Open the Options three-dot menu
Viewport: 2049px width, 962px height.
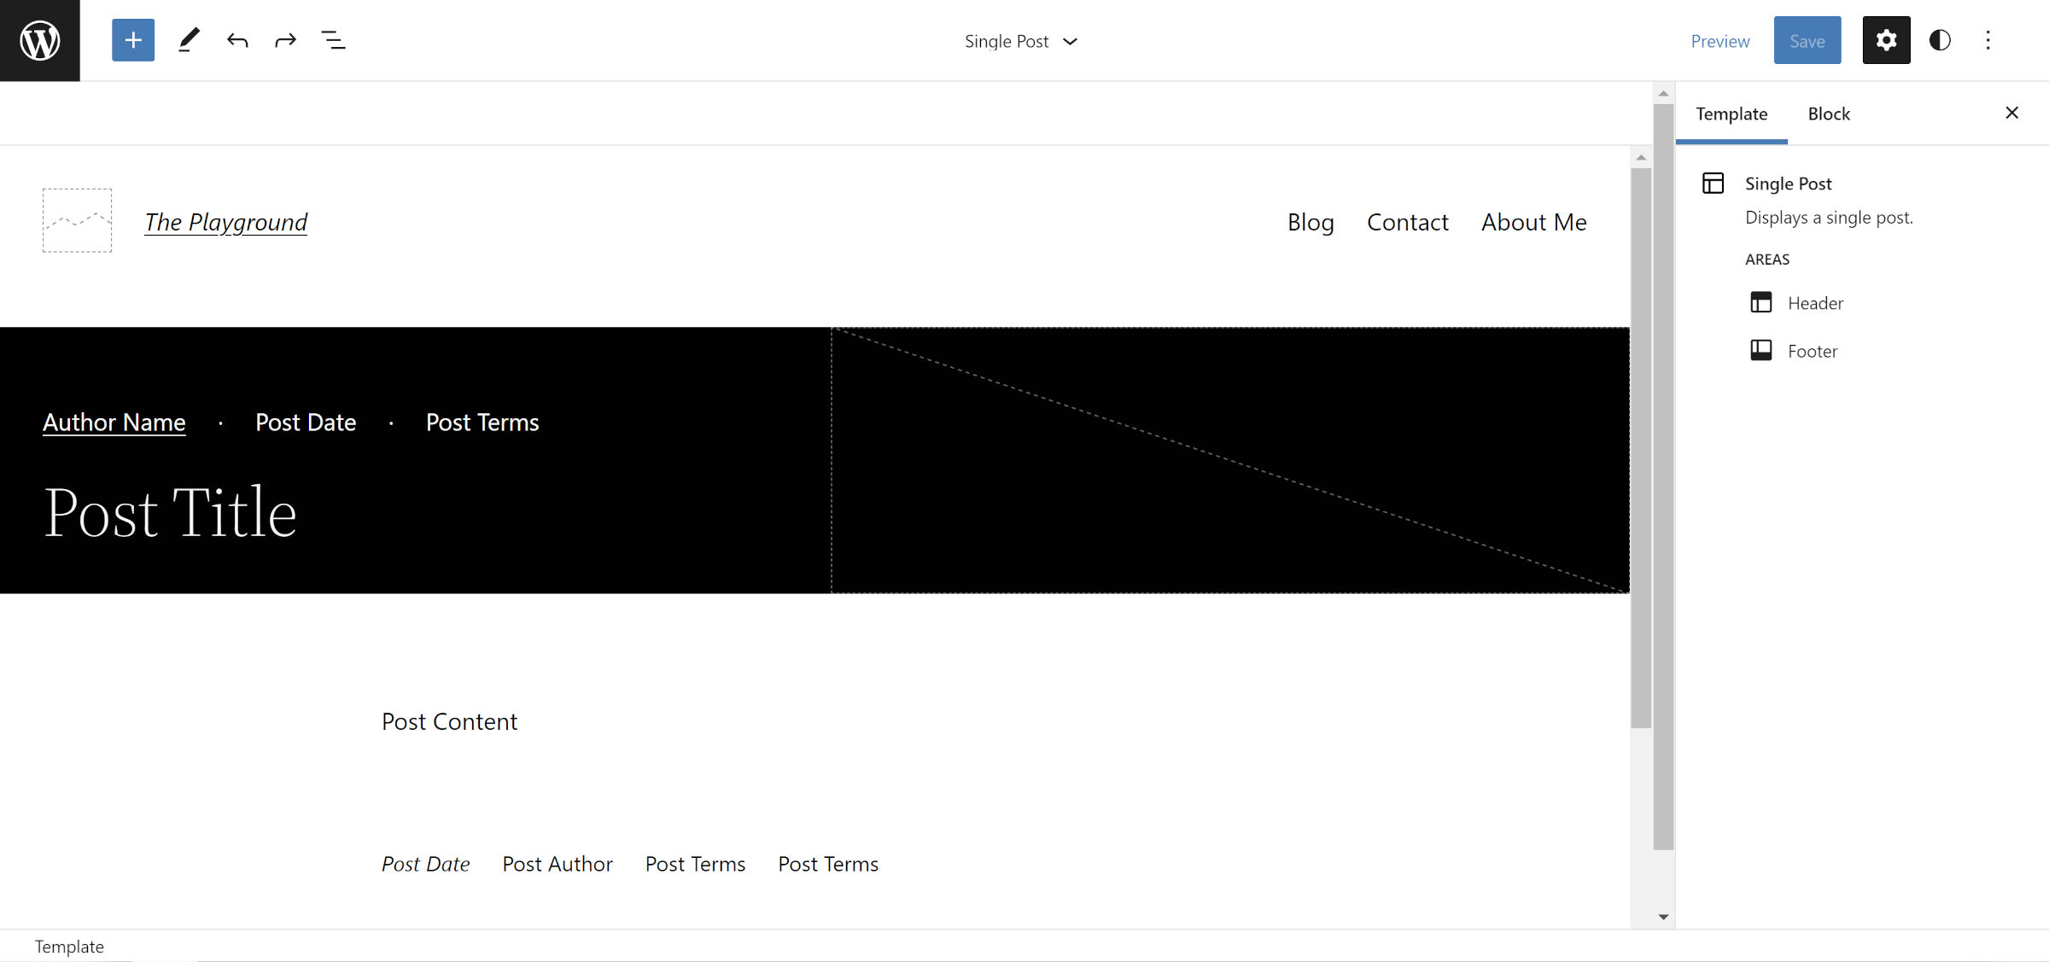[1988, 39]
